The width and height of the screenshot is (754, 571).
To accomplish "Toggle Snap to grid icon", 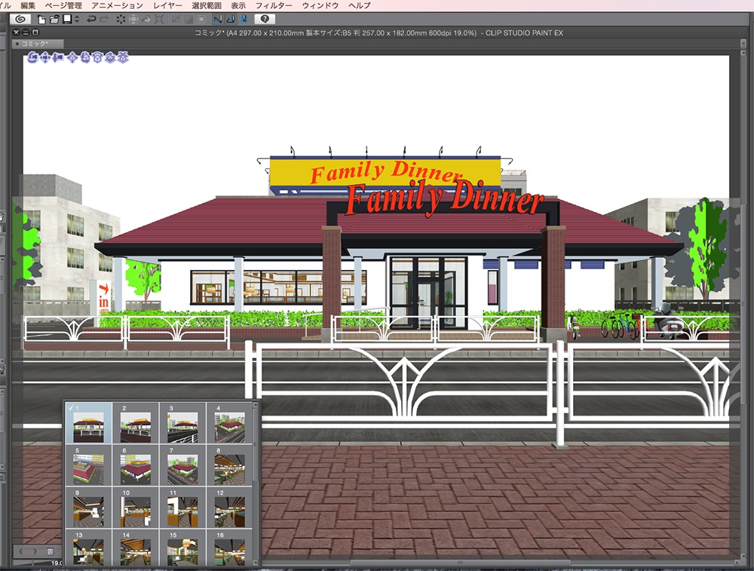I will click(x=244, y=20).
